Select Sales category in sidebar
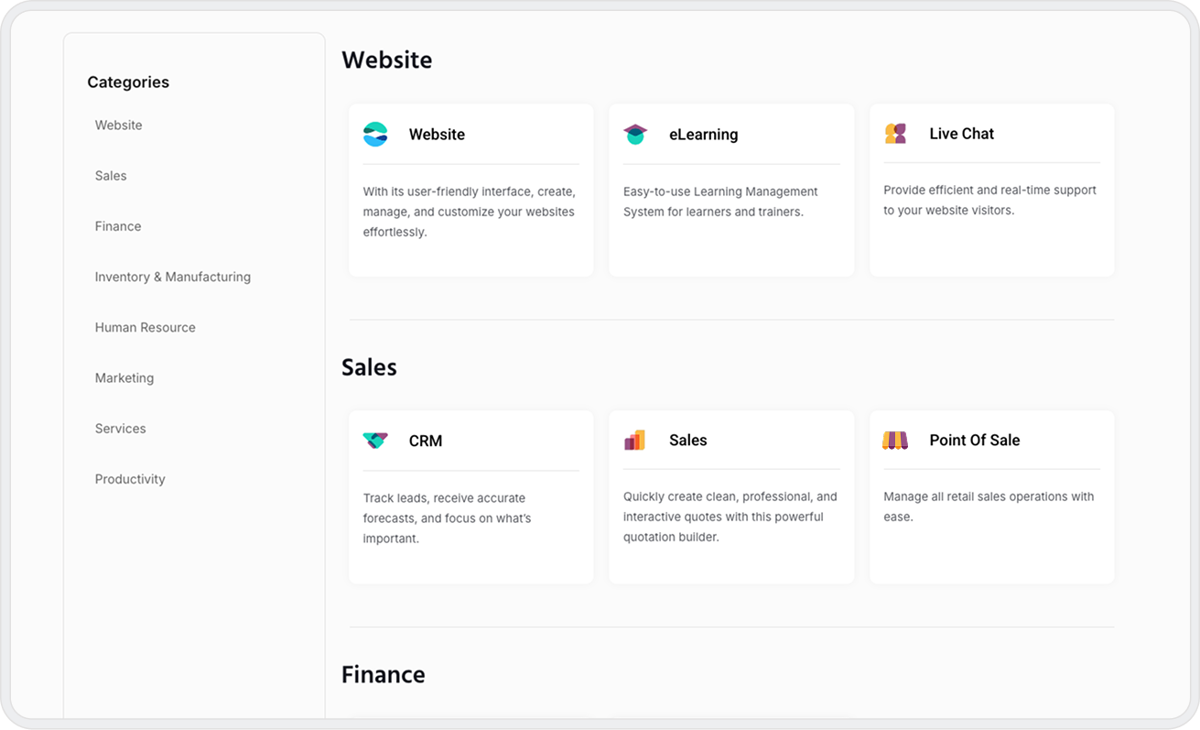 [x=111, y=176]
